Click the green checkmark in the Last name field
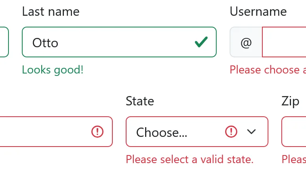Screen dimensions: 306x172 click(x=201, y=42)
